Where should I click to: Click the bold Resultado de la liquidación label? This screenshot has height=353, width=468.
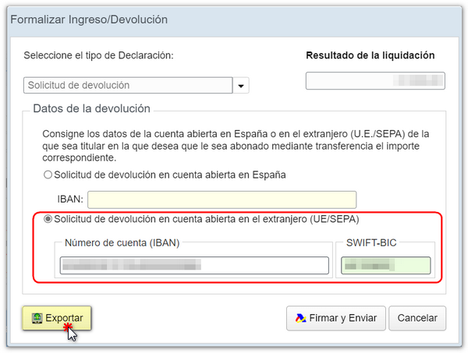pyautogui.click(x=370, y=55)
